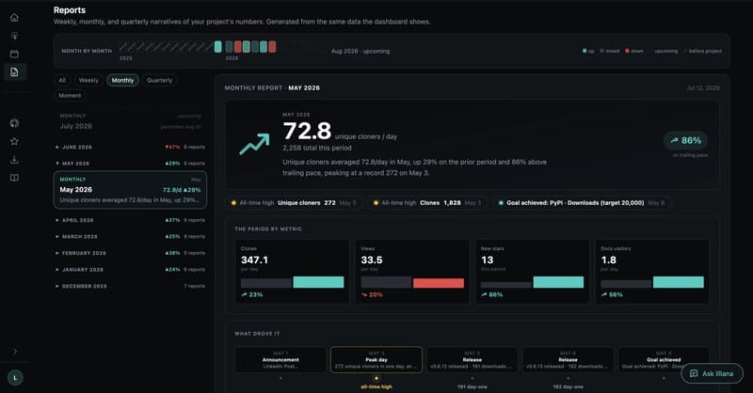The width and height of the screenshot is (753, 393).
Task: Expand the February 2026 group
Action: coord(131,253)
